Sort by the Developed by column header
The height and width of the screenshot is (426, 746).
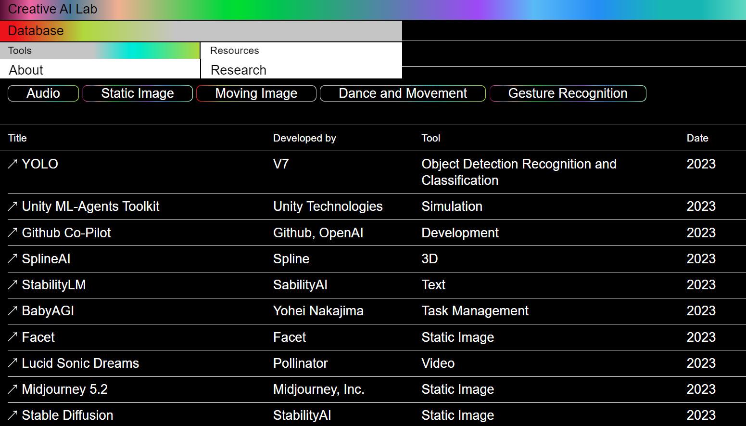point(304,138)
